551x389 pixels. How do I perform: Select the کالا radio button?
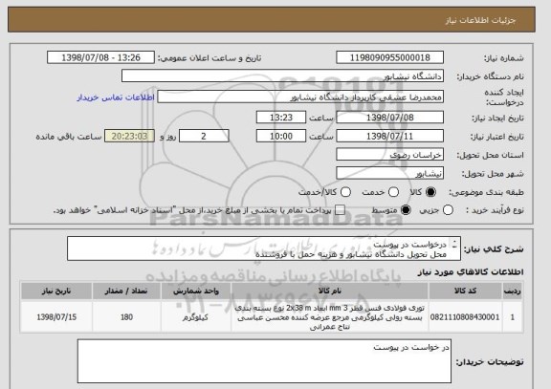click(430, 192)
